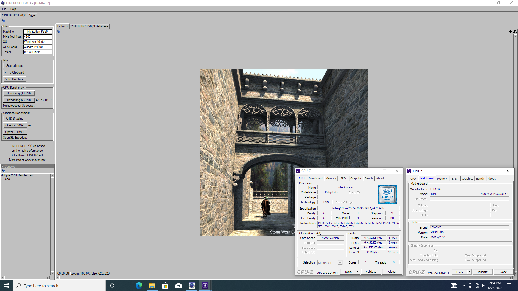This screenshot has height=291, width=518.
Task: Run OpenGL HW-L benchmark
Action: [x=15, y=132]
